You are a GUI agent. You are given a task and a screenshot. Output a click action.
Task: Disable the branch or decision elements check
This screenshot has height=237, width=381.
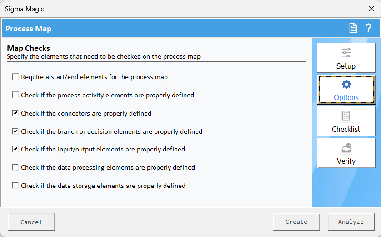15,131
